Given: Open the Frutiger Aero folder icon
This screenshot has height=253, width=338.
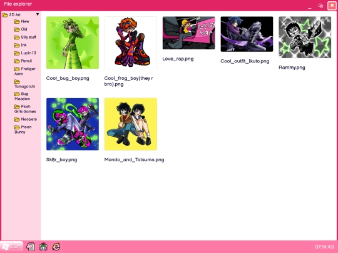Looking at the screenshot, I should pos(17,69).
